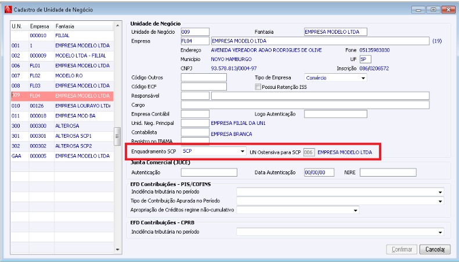Click the UF field showing SP

366,59
